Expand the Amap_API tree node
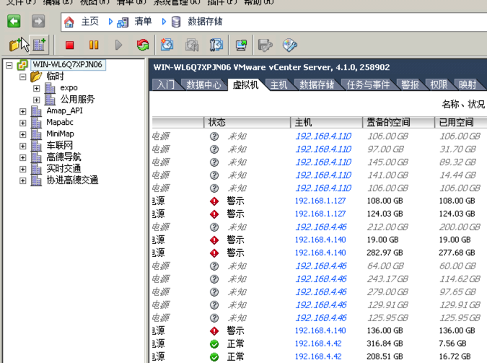 point(22,111)
